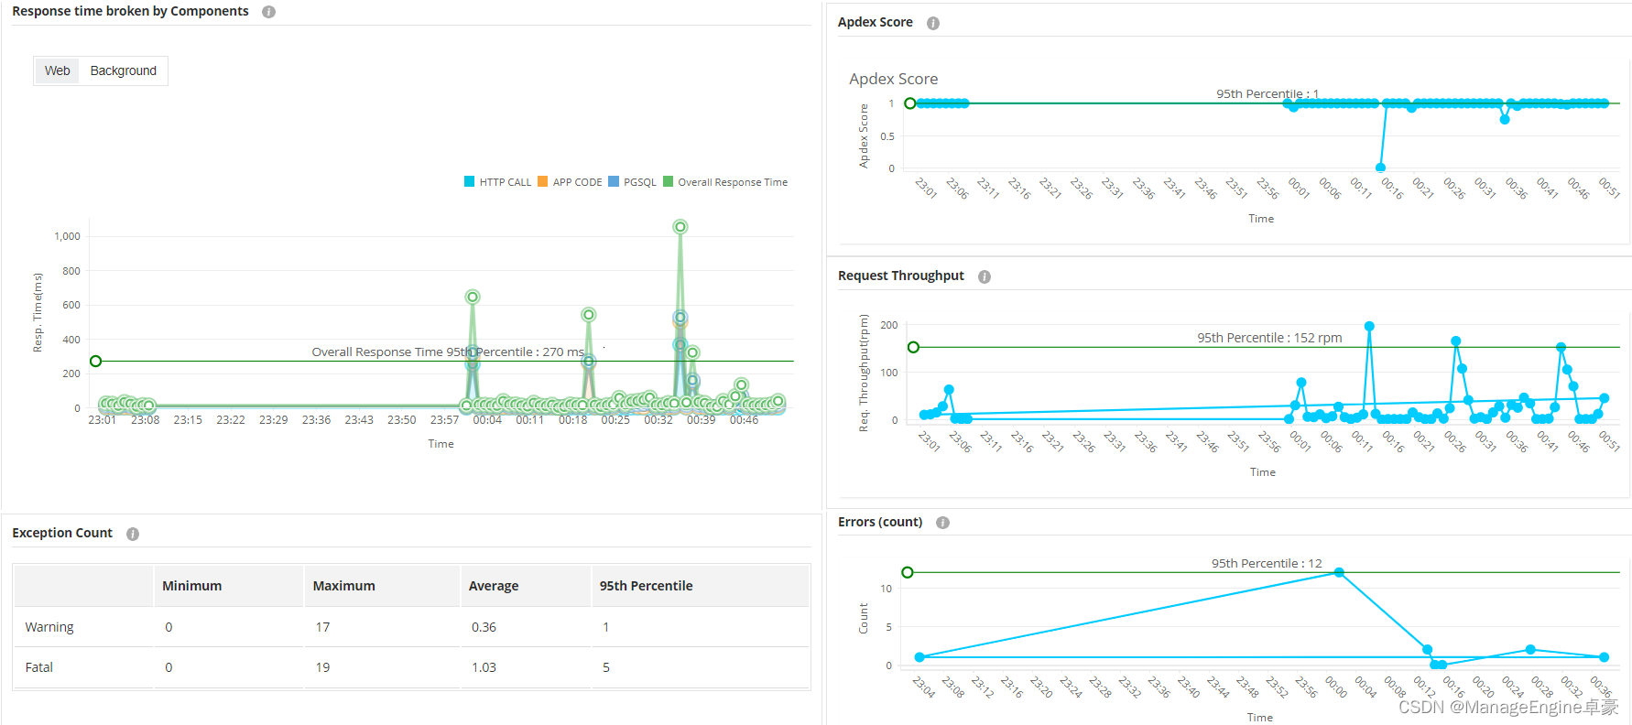Click PGSQL legend label

click(640, 182)
